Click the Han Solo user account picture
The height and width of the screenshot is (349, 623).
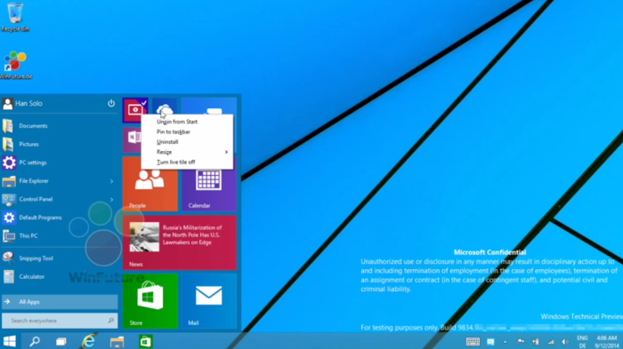(7, 104)
